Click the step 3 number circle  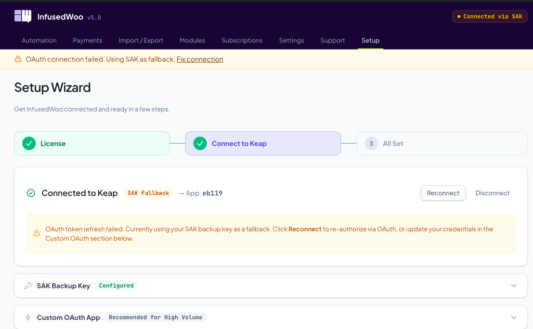(371, 143)
